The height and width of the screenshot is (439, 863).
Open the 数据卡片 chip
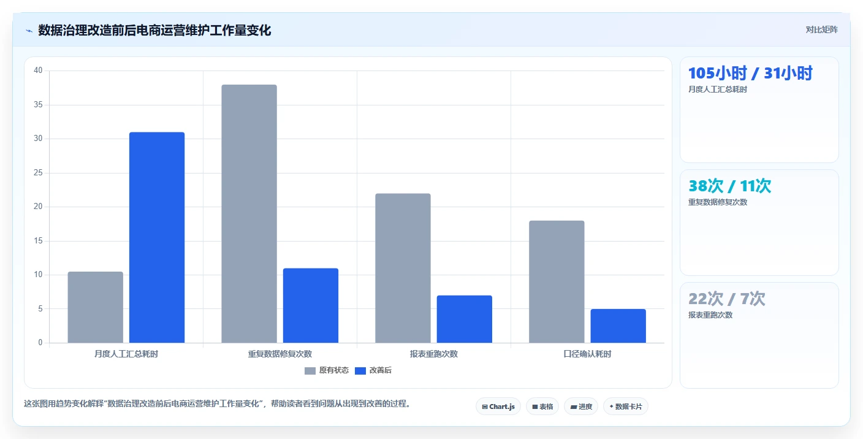[626, 407]
